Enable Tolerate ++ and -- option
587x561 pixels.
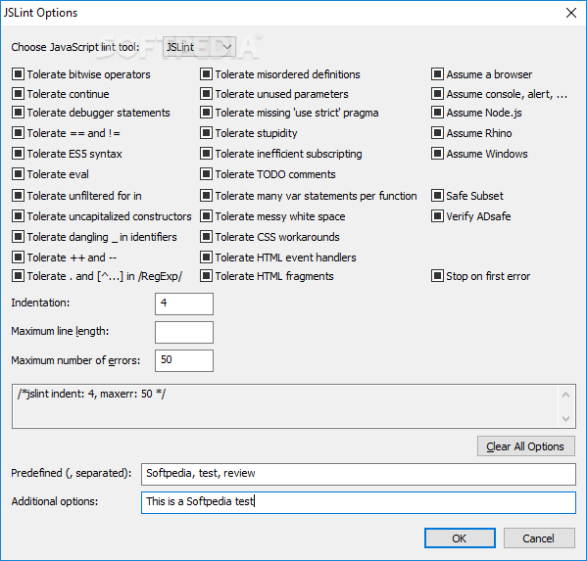(18, 257)
